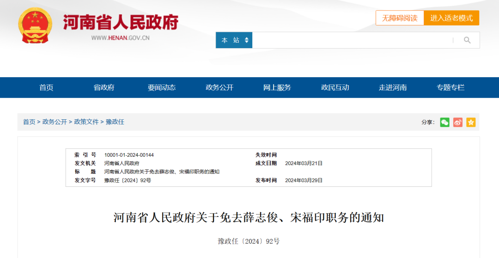Screen dimensions: 499x258
Task: Click the national emblem logo
Action: click(x=35, y=25)
